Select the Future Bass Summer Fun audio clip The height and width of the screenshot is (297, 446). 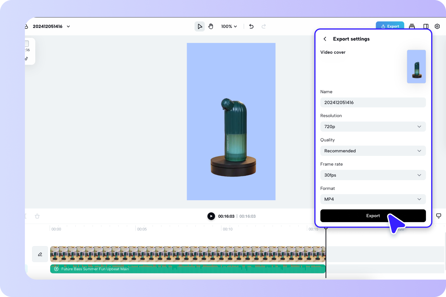click(x=188, y=269)
